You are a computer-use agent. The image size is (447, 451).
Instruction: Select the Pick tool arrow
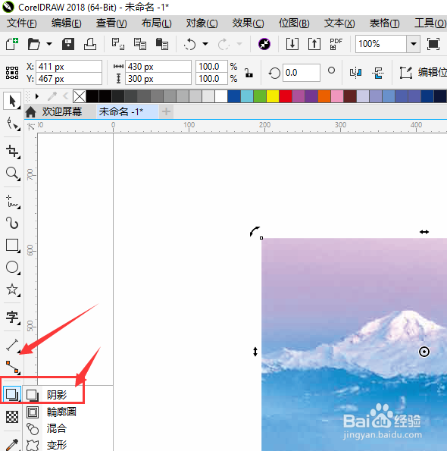12,101
